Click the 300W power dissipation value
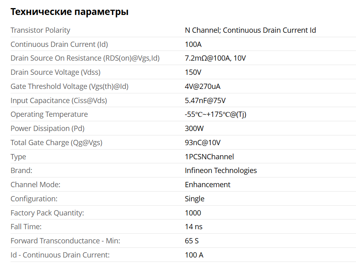356x266 pixels. point(194,129)
